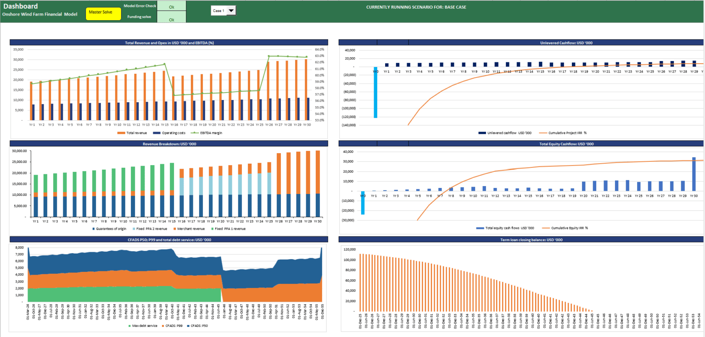Screen dimensions: 705x337
Task: Click the Revenue Breakdown chart title bar
Action: click(169, 144)
